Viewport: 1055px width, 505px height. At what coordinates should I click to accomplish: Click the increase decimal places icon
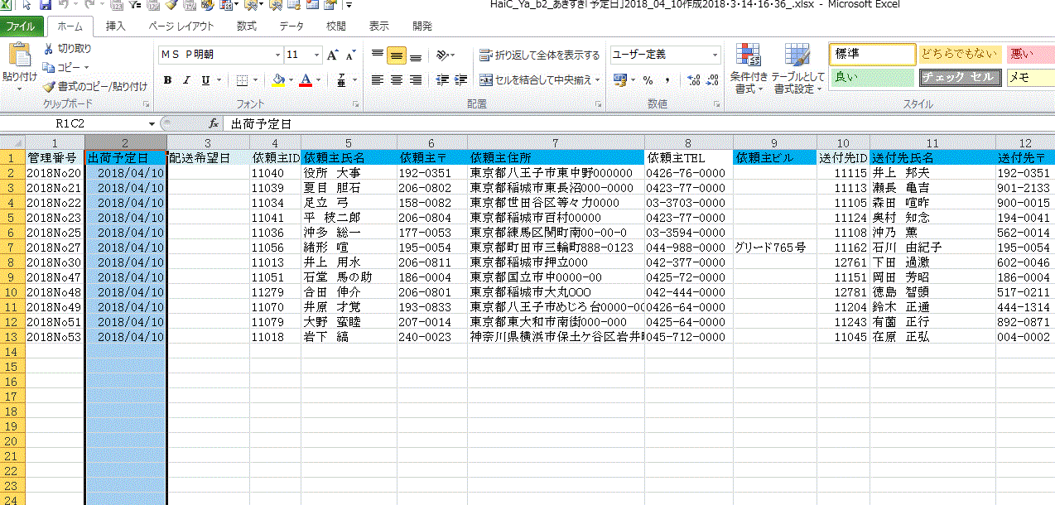693,80
